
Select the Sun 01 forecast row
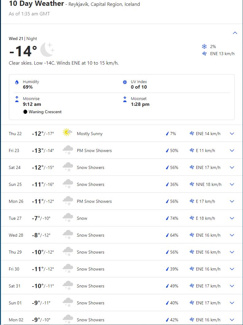121,303
